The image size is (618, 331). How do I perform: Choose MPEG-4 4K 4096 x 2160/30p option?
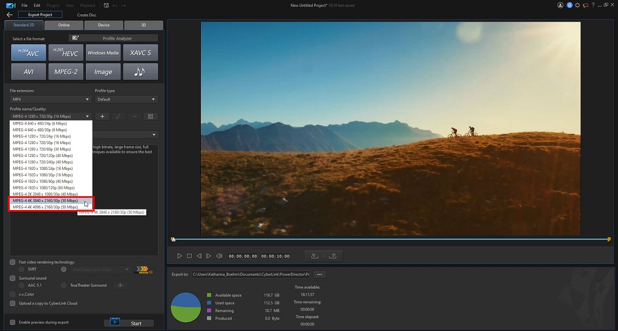click(45, 207)
